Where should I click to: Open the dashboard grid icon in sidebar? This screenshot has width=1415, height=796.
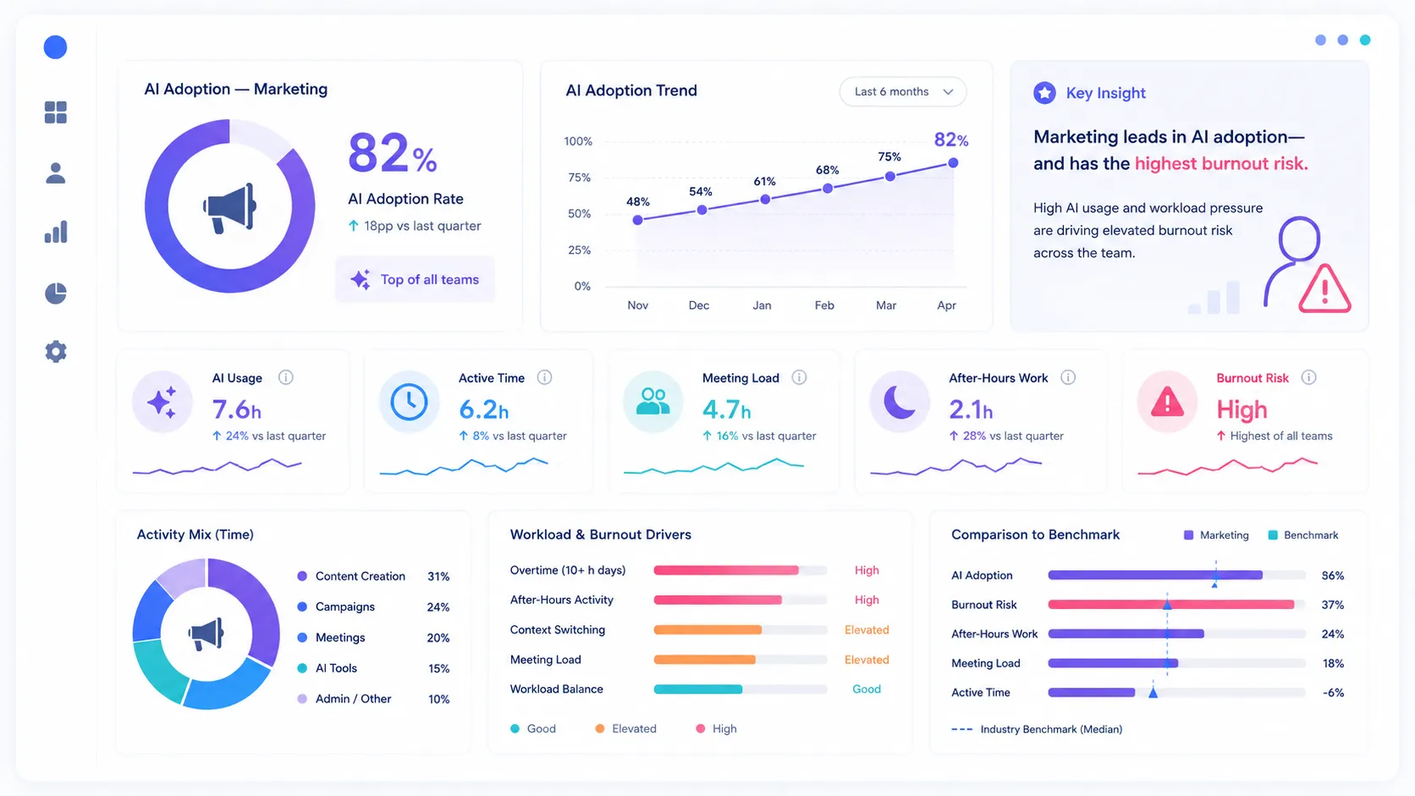click(x=56, y=113)
